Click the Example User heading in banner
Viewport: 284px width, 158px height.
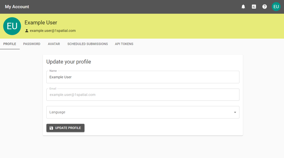(41, 22)
